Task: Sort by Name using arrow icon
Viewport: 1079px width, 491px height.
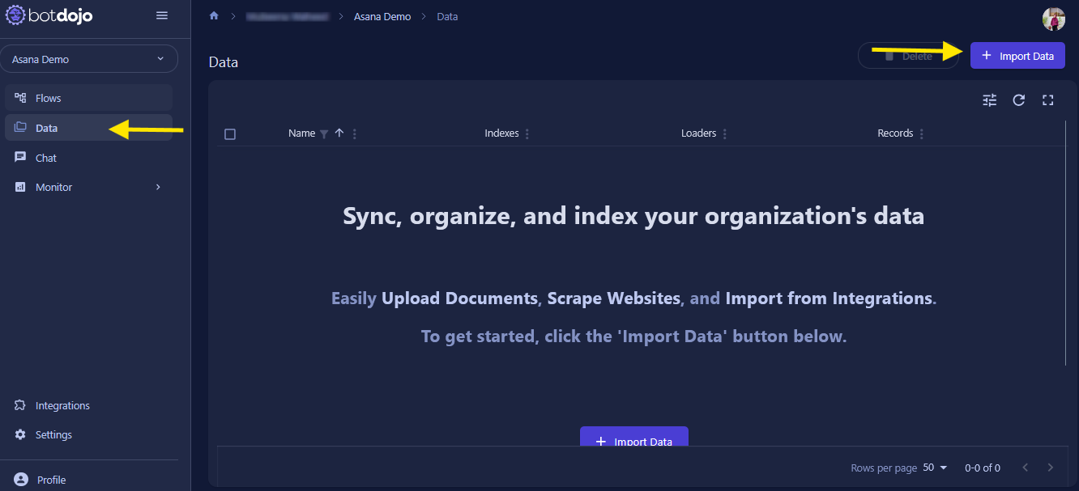Action: (339, 133)
